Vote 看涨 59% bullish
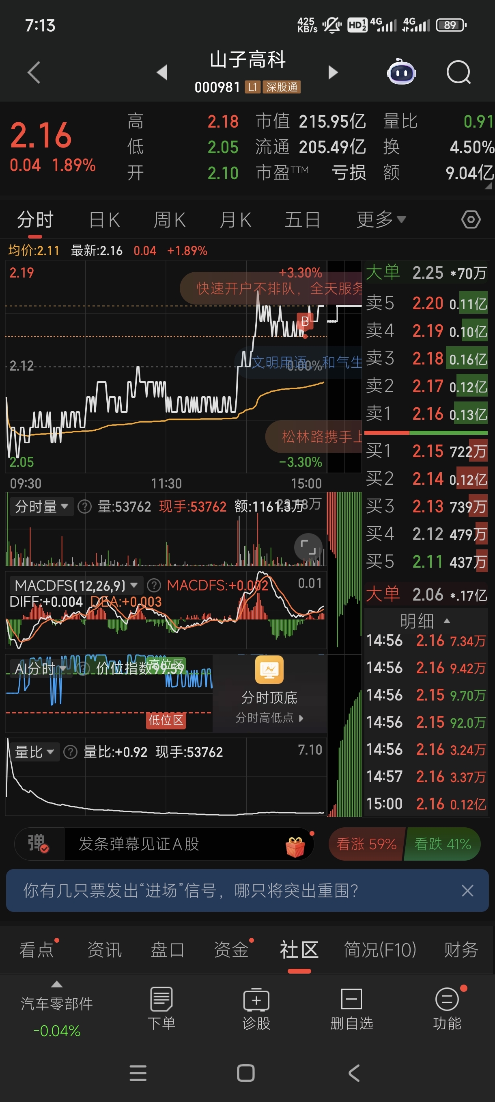The height and width of the screenshot is (1102, 495). coord(366,844)
